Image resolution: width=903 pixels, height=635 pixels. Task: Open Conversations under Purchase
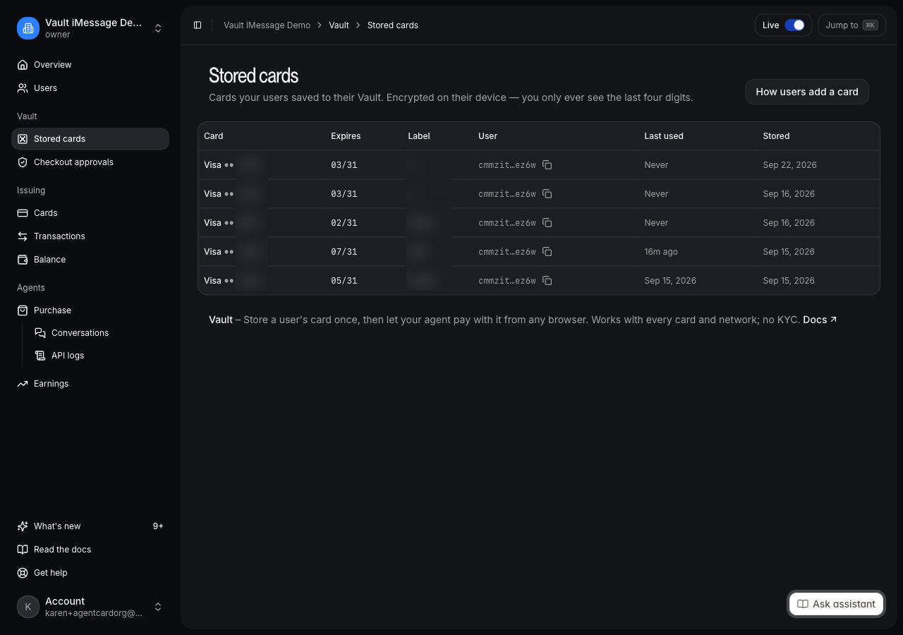(x=99, y=333)
